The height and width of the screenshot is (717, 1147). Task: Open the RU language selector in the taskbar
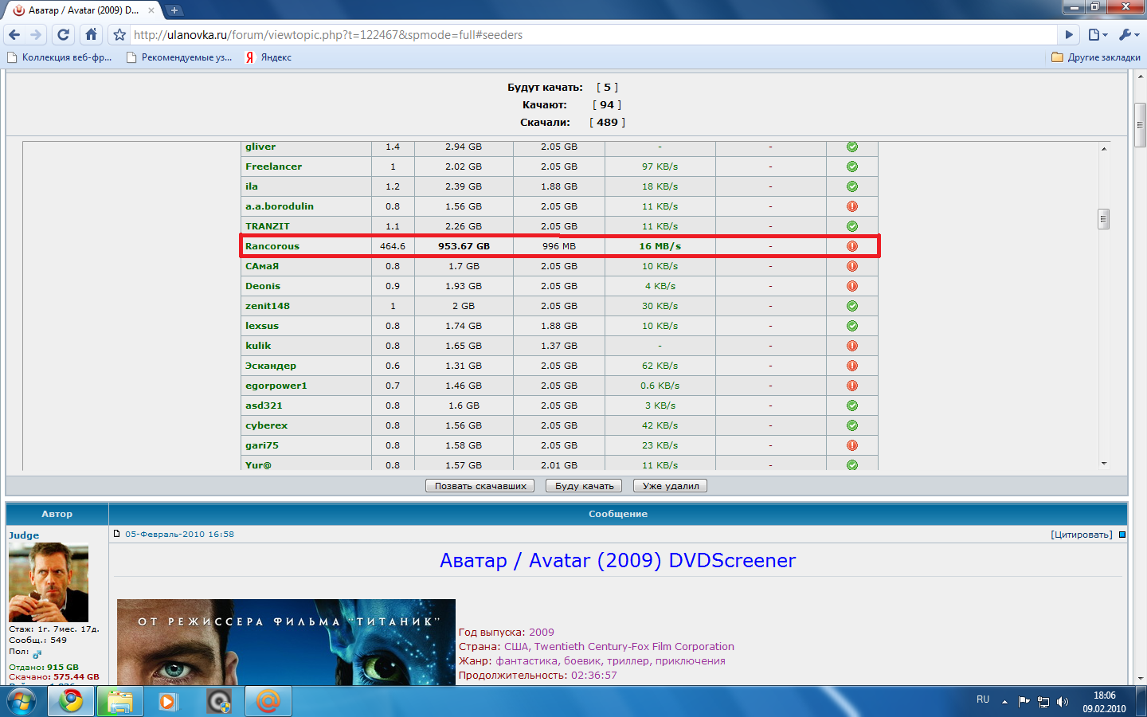click(x=982, y=701)
